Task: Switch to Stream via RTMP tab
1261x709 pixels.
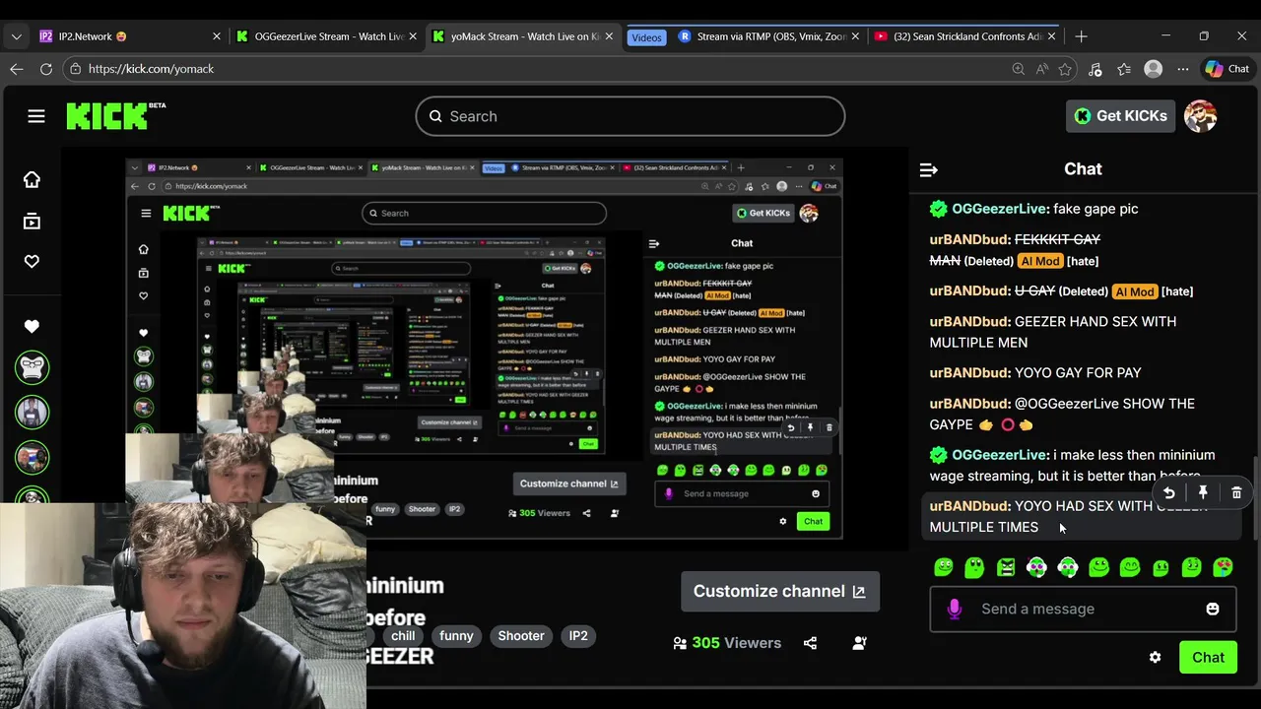Action: 768,36
